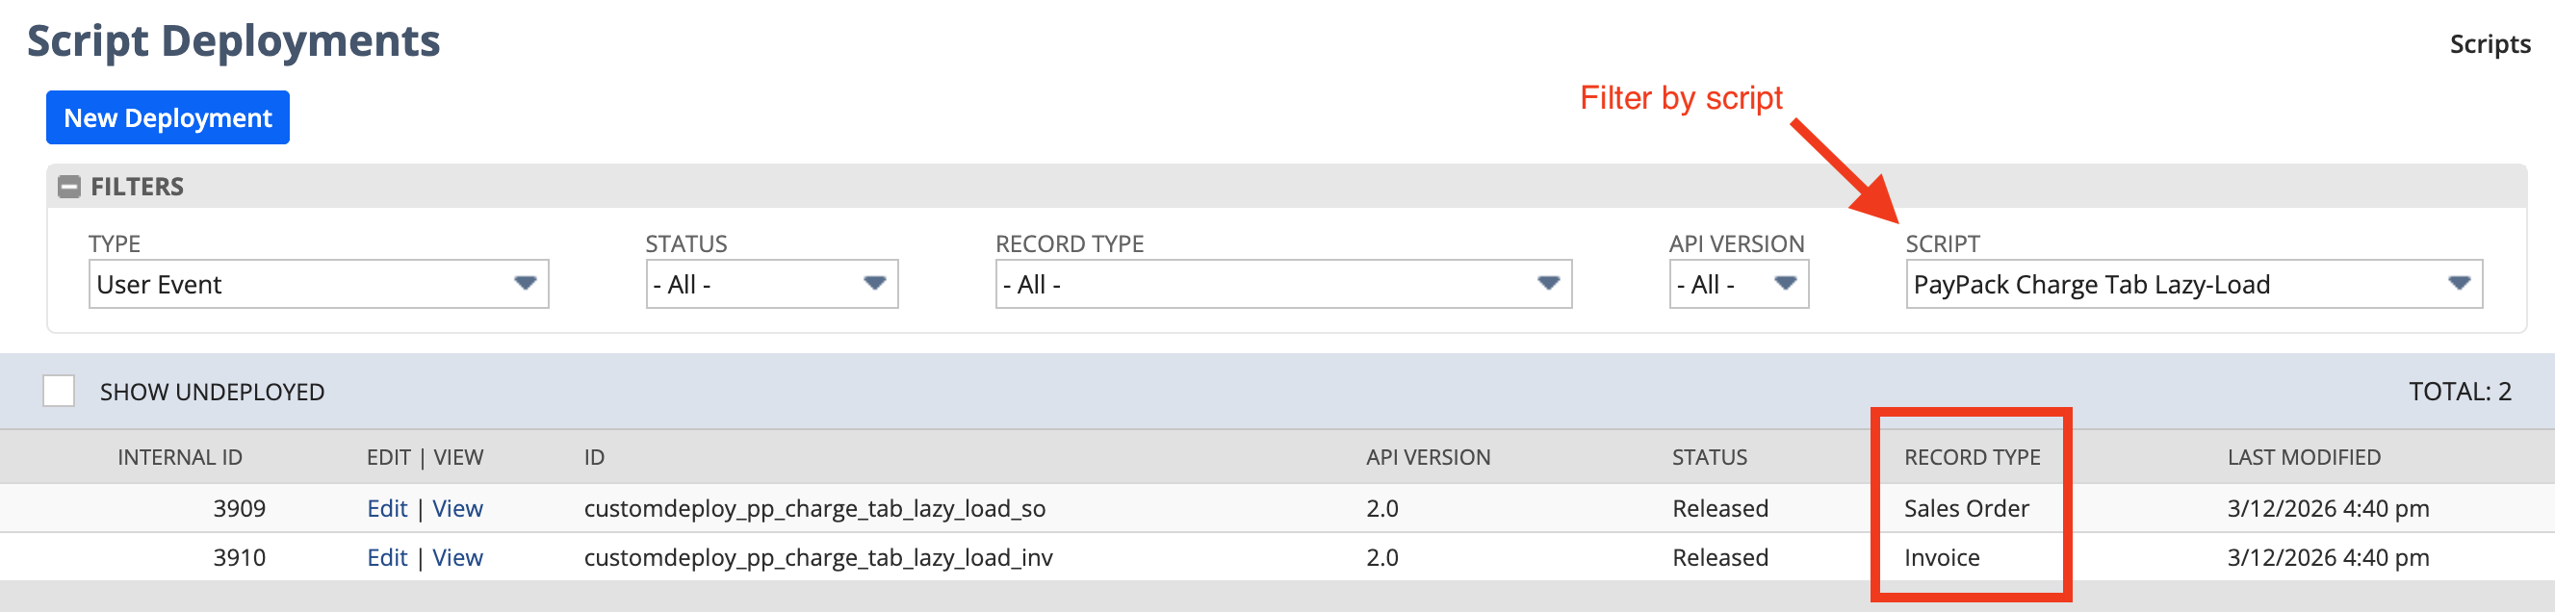
Task: Sort the list by INTERNAL ID
Action: (x=179, y=457)
